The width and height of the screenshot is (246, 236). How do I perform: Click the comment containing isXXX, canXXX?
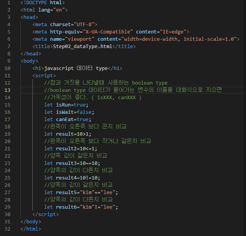(93, 97)
